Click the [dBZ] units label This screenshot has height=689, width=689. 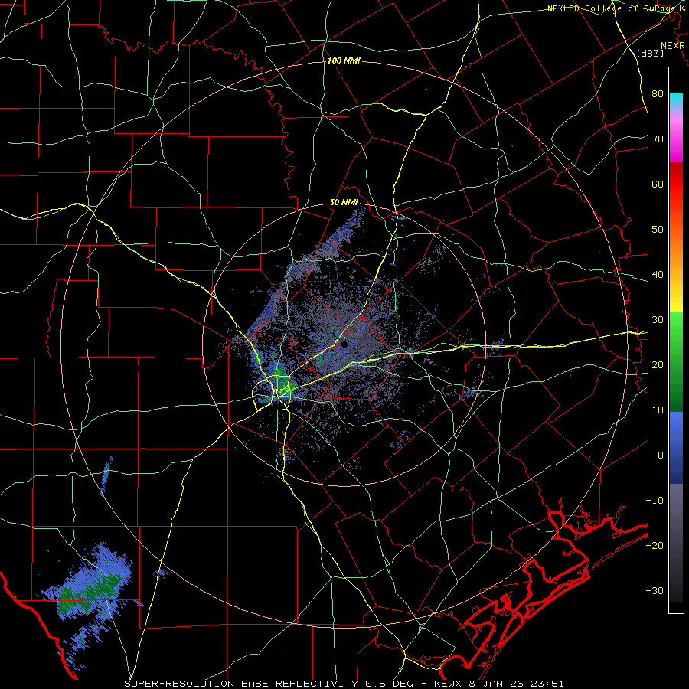650,53
